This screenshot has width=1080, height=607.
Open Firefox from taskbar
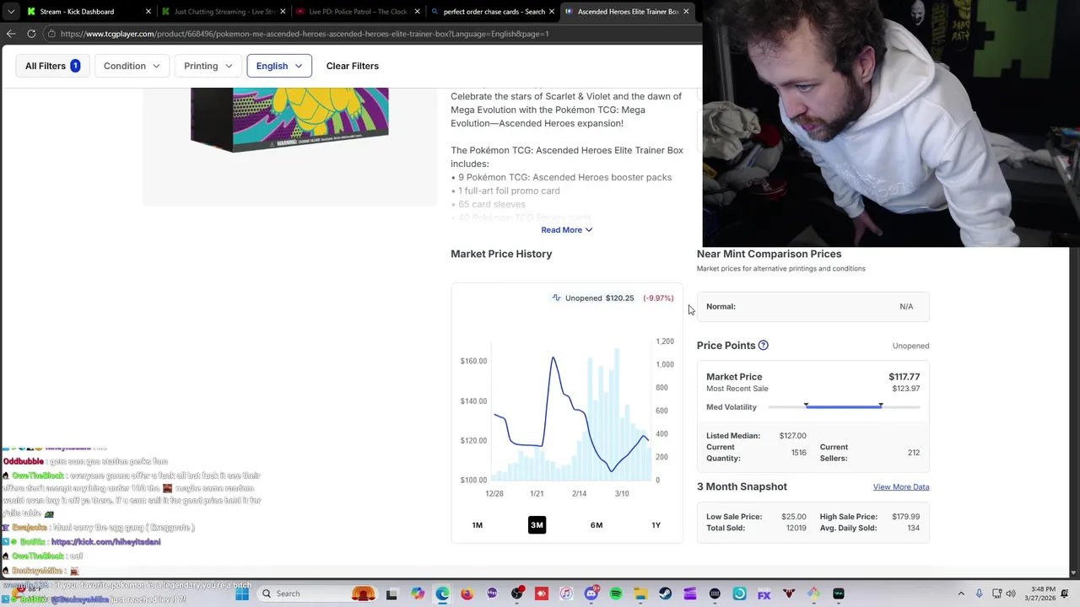[467, 594]
